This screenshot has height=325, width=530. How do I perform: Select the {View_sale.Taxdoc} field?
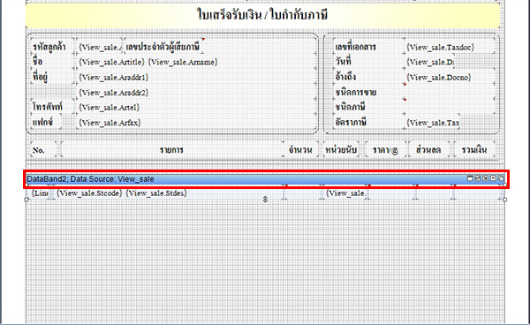441,47
